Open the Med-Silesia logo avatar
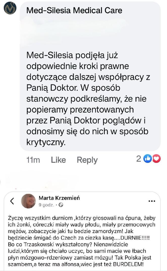 tap(10, 8)
